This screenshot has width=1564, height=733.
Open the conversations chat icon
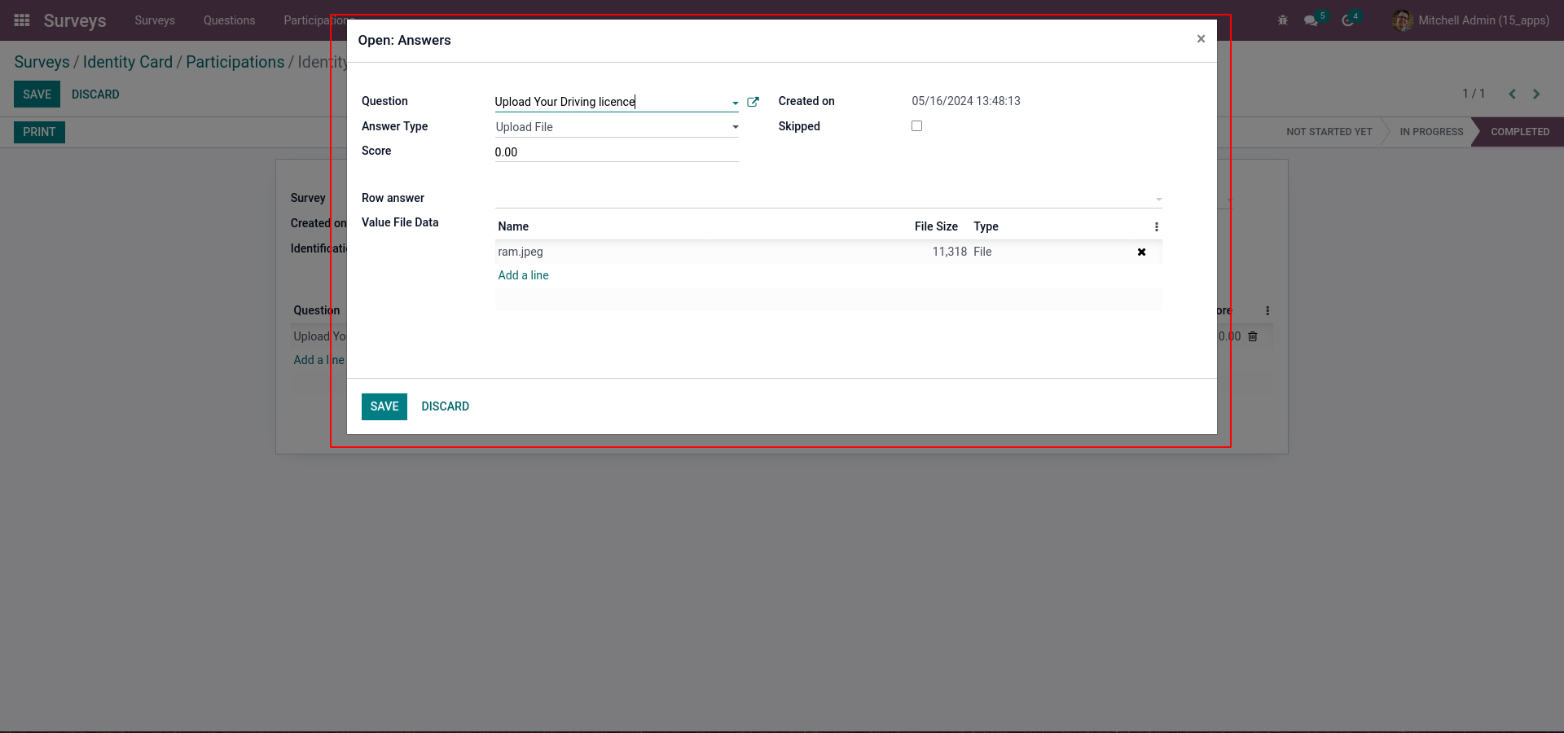point(1311,20)
